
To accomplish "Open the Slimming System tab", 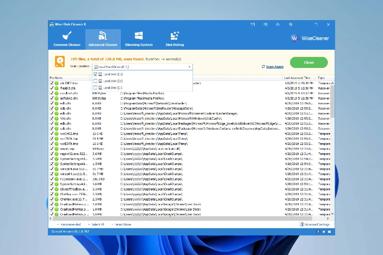I will pyautogui.click(x=138, y=39).
